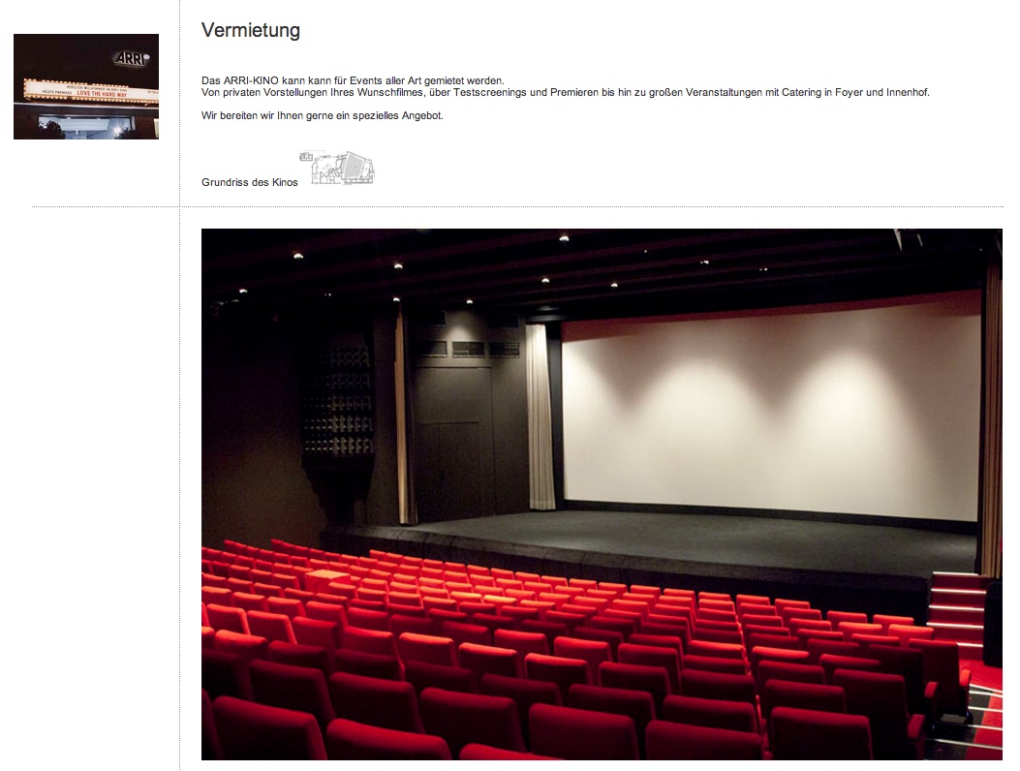Click the ventilation grilles above the door

coord(468,349)
